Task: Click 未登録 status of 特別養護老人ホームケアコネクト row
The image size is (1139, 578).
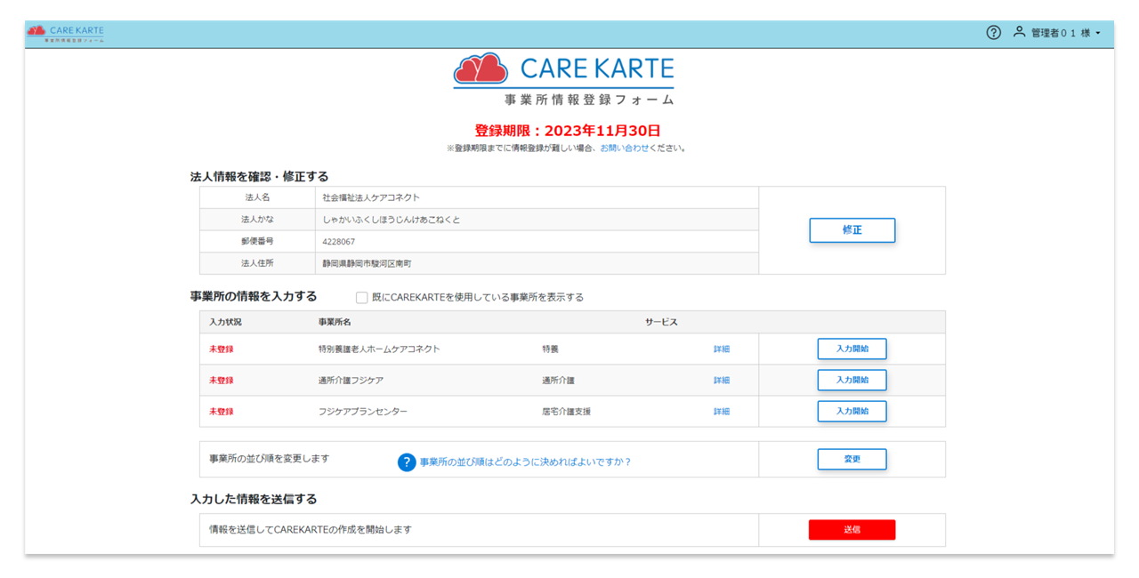Action: pyautogui.click(x=222, y=349)
